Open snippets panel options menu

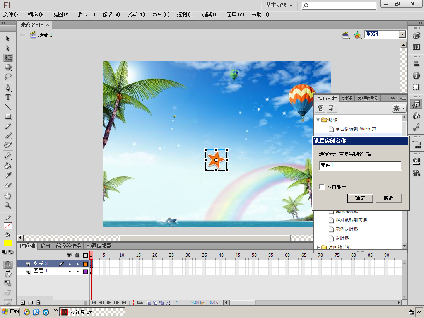tap(403, 98)
